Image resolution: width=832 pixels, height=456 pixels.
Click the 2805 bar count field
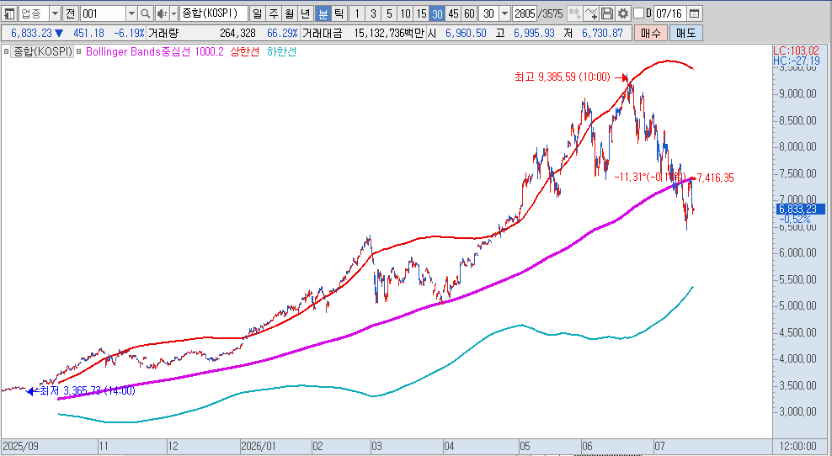525,13
